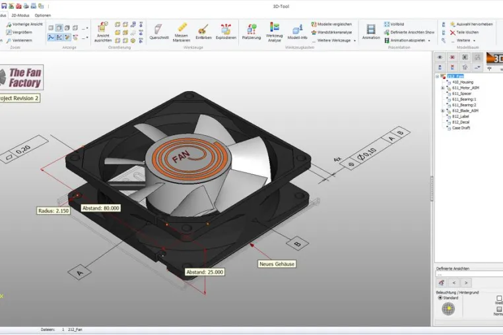Show Modell-Info panel
Viewport: 503px width, 335px height.
(297, 32)
